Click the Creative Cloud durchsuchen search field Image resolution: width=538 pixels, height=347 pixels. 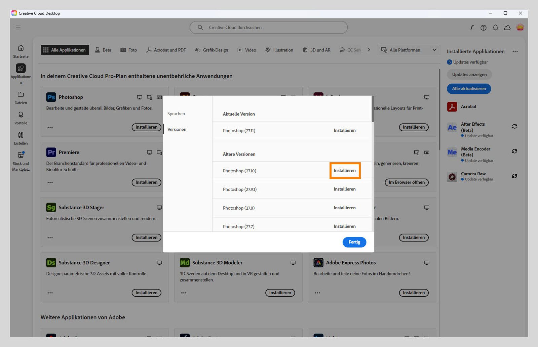tap(268, 28)
